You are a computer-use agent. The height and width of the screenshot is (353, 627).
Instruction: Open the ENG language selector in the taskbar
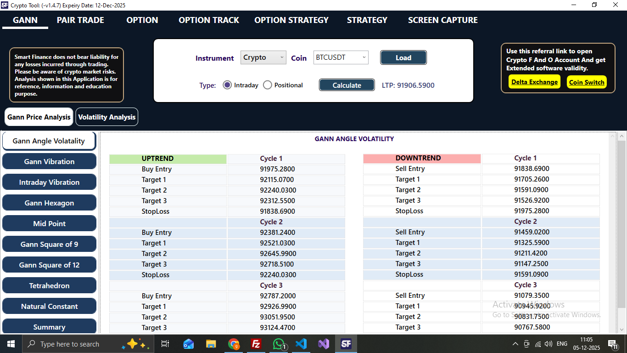pos(562,344)
